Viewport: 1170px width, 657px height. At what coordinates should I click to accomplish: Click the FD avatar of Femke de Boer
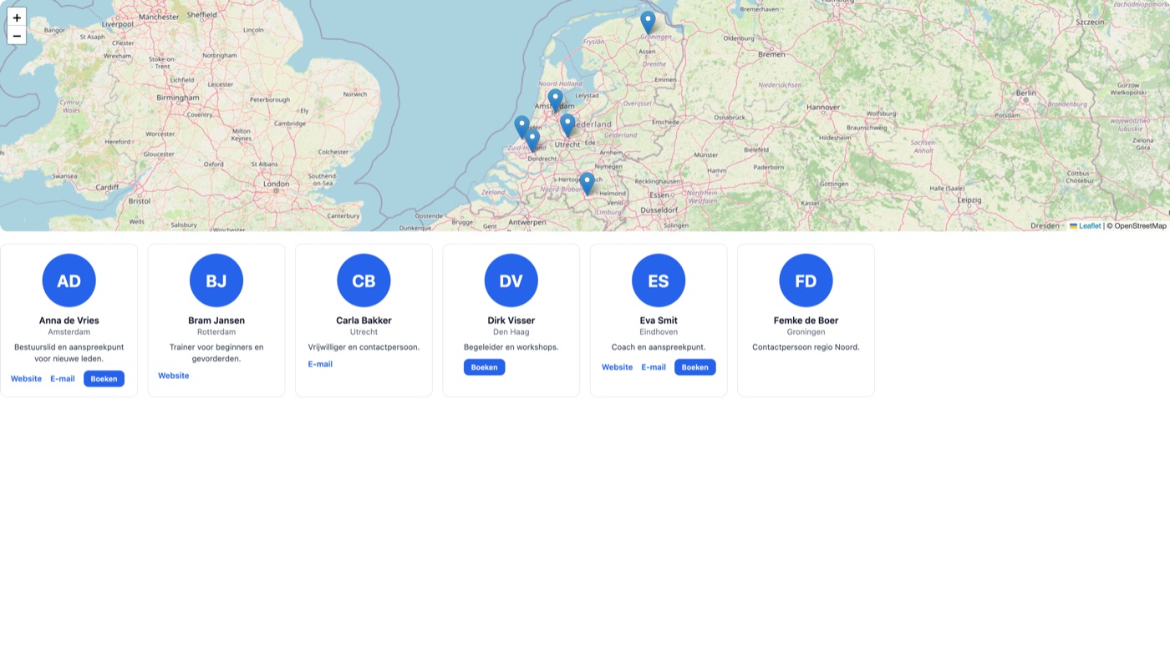coord(806,280)
